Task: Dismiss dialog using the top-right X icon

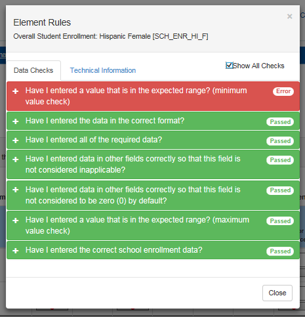Action: (x=290, y=16)
